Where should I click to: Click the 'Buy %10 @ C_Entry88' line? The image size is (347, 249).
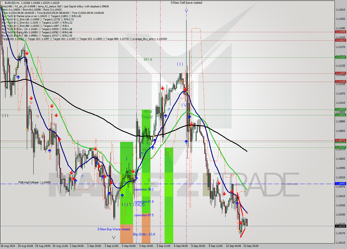tap(36, 26)
